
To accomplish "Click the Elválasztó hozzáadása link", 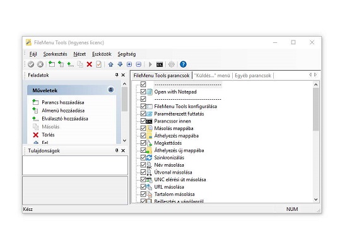I will pos(65,119).
